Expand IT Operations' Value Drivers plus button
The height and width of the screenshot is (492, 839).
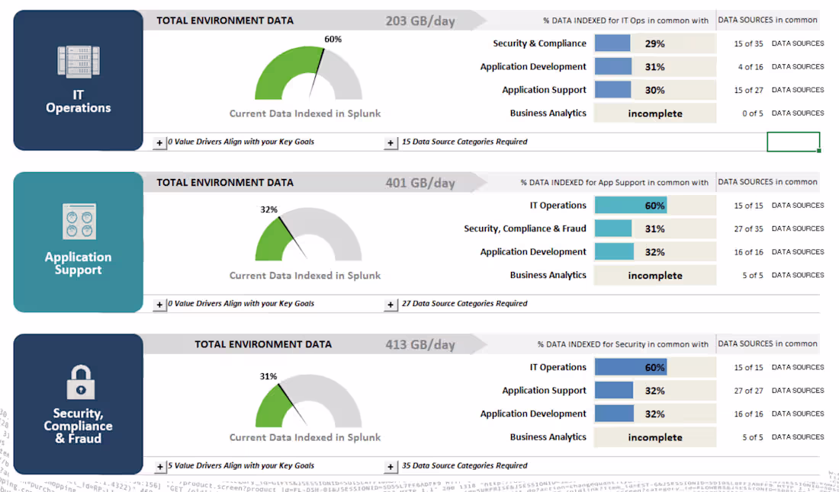tap(161, 142)
